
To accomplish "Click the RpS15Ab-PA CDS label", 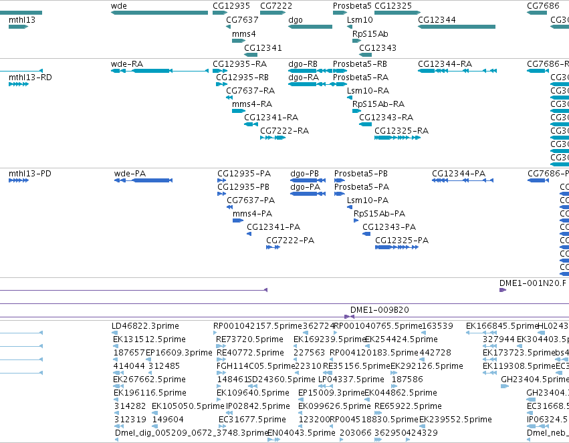I will tap(379, 214).
